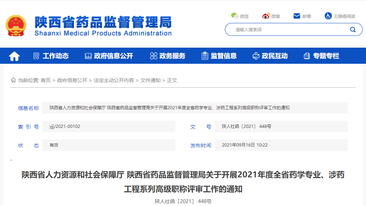Click 文件通知 breadcrumb link

coord(150,80)
